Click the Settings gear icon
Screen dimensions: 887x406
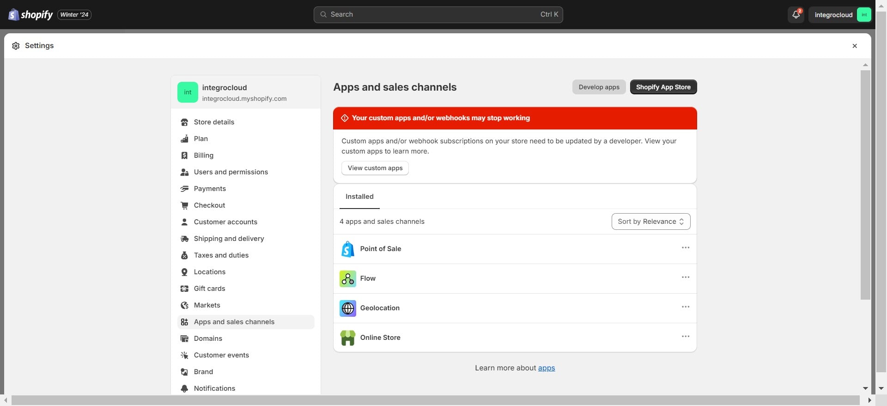[16, 46]
